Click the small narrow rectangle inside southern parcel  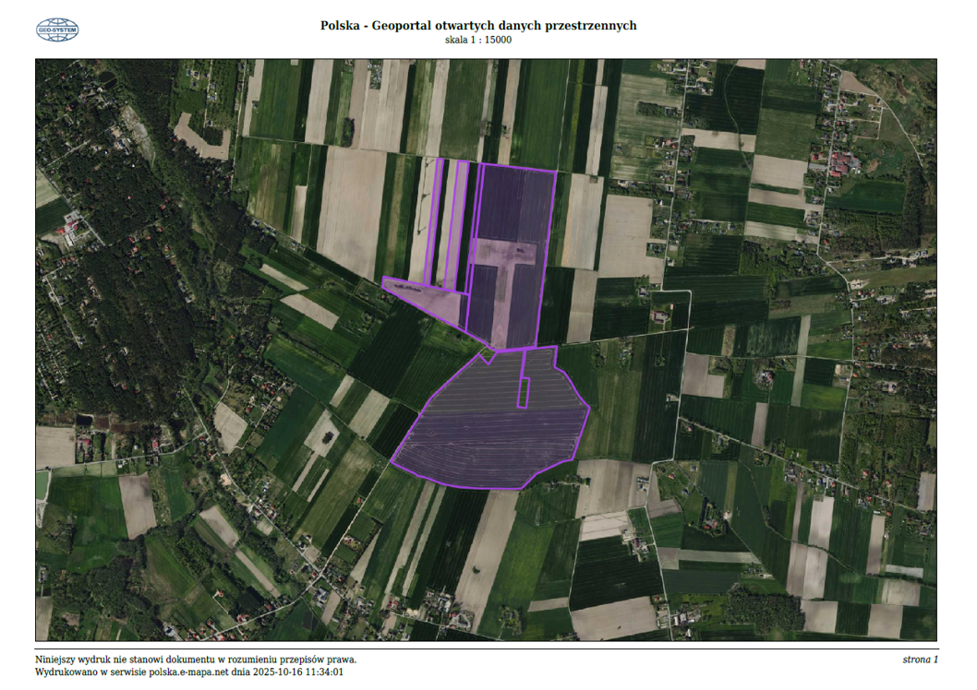tap(523, 380)
